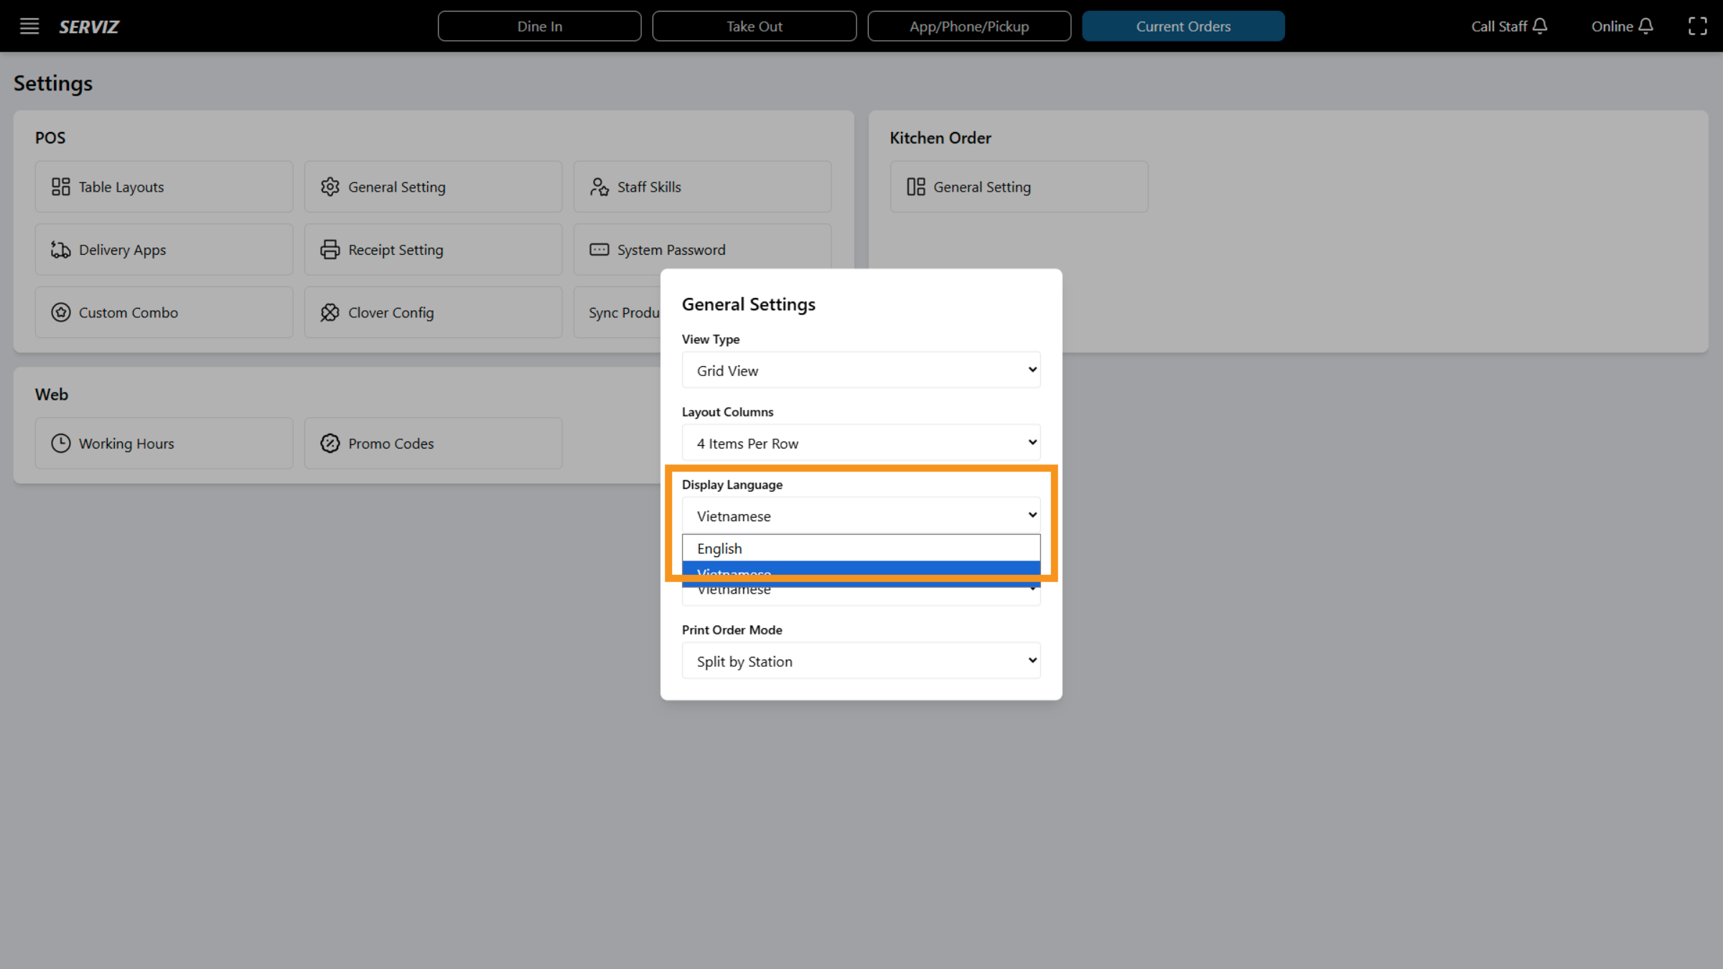Open the hamburger menu
Image resolution: width=1723 pixels, height=969 pixels.
tap(29, 26)
